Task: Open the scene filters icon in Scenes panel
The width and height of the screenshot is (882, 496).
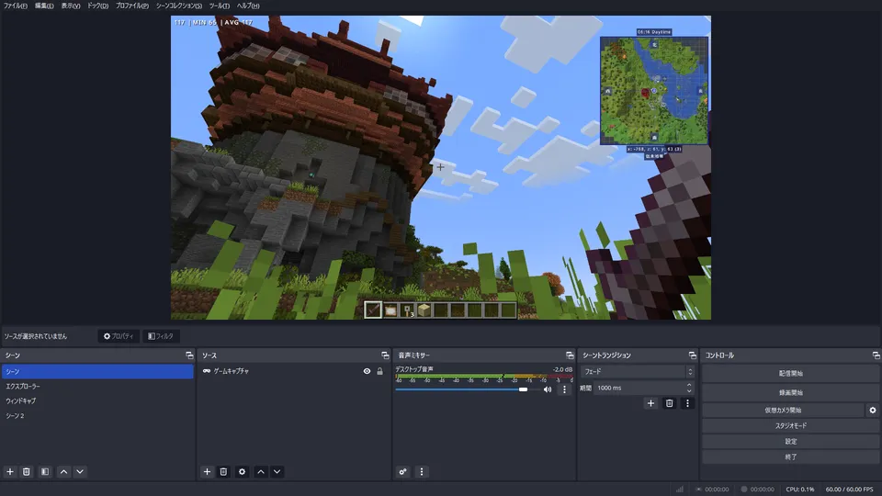Action: coord(45,471)
